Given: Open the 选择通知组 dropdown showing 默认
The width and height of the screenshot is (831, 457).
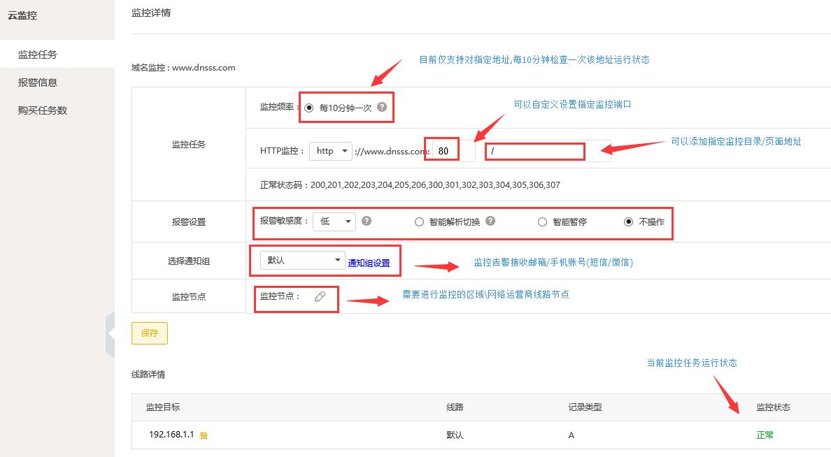Looking at the screenshot, I should [301, 260].
